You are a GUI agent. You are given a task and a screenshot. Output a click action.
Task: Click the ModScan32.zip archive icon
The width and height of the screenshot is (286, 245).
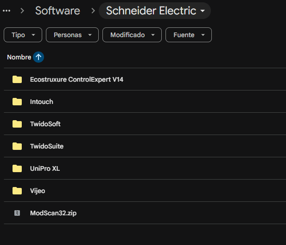tap(17, 213)
